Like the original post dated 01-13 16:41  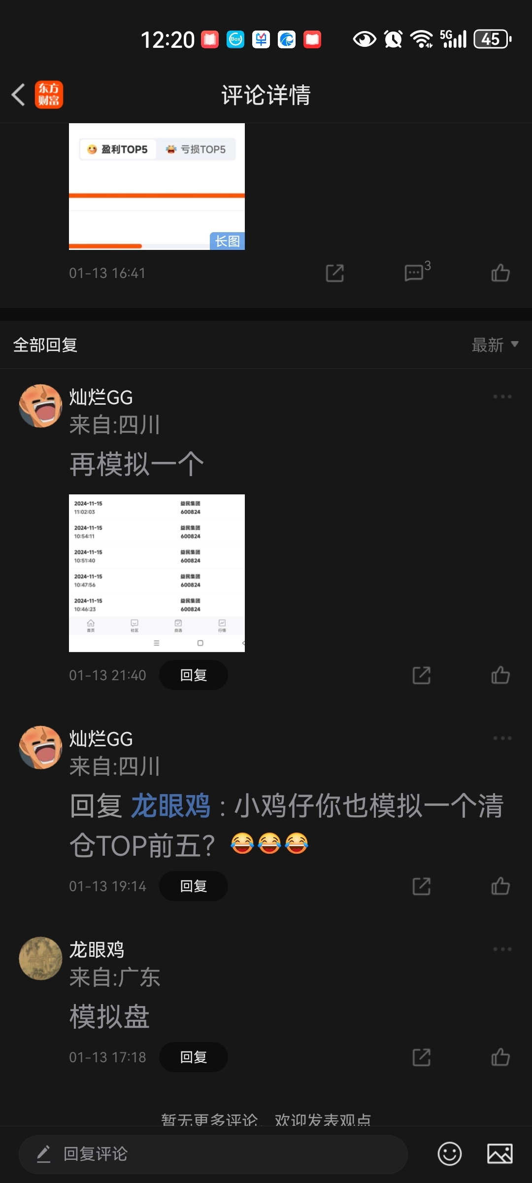click(500, 273)
